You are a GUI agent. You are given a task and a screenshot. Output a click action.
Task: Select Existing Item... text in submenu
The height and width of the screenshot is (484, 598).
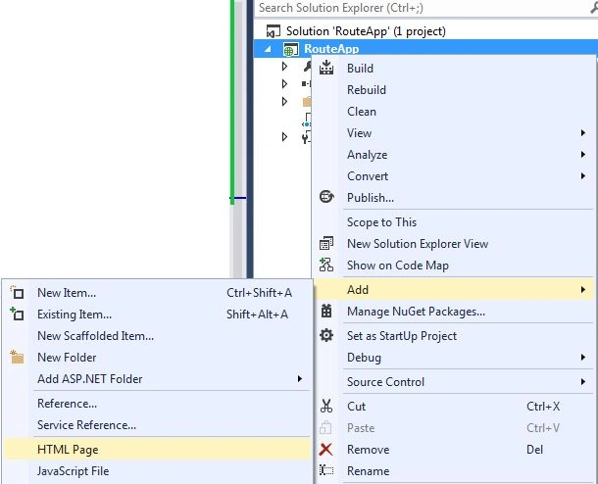click(75, 315)
